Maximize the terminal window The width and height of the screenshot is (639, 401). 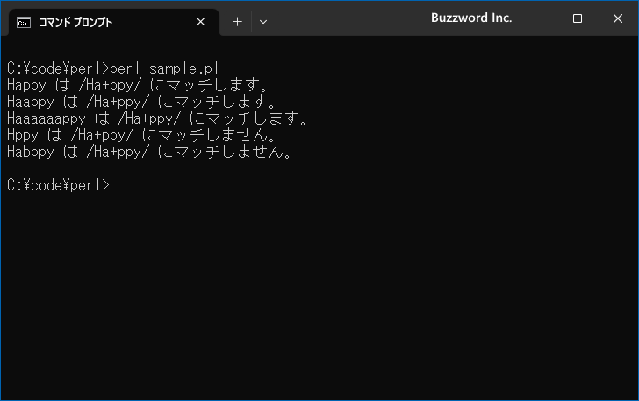click(577, 18)
